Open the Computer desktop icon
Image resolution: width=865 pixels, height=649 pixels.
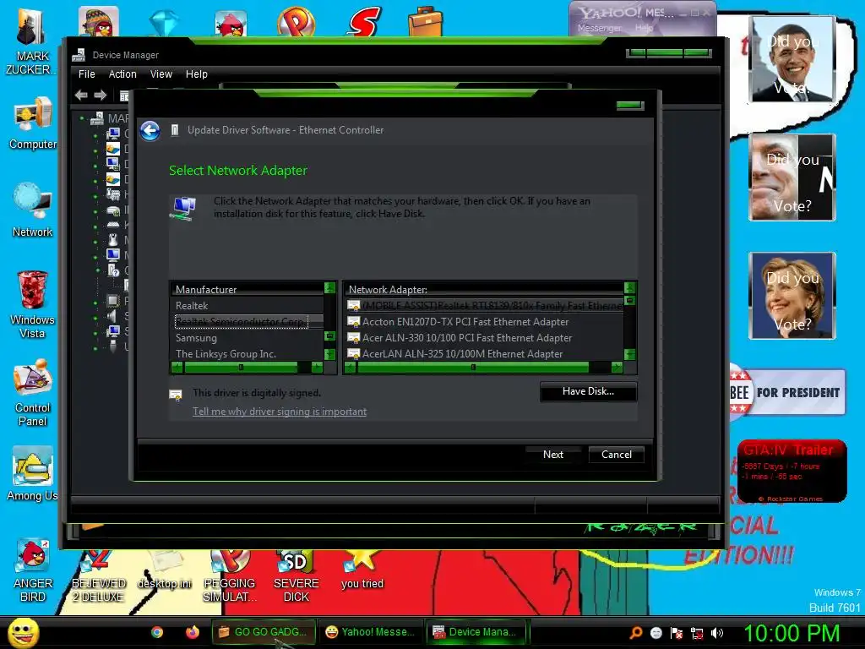pyautogui.click(x=33, y=123)
